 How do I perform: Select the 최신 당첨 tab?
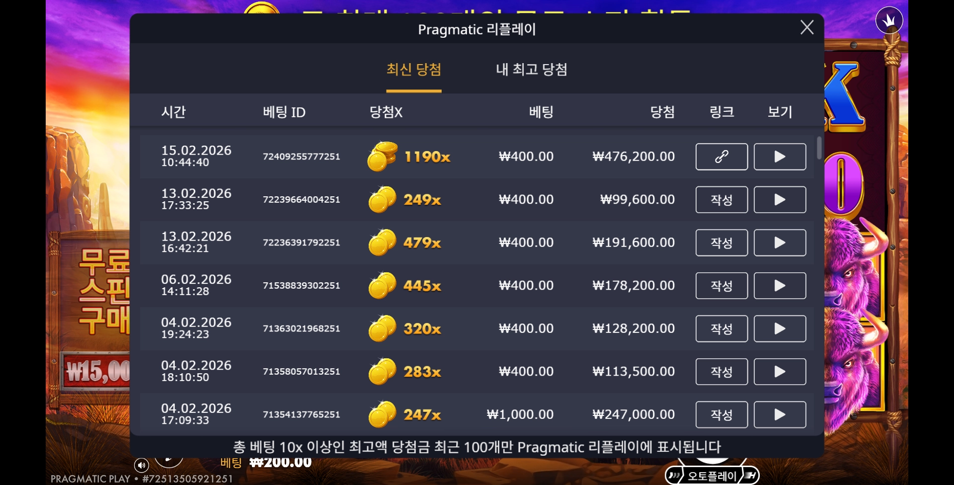(414, 70)
